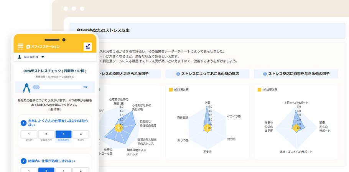Screen dimensions: 349x172
Task: Click the 同僚からのサポート axis label
Action: (325, 127)
